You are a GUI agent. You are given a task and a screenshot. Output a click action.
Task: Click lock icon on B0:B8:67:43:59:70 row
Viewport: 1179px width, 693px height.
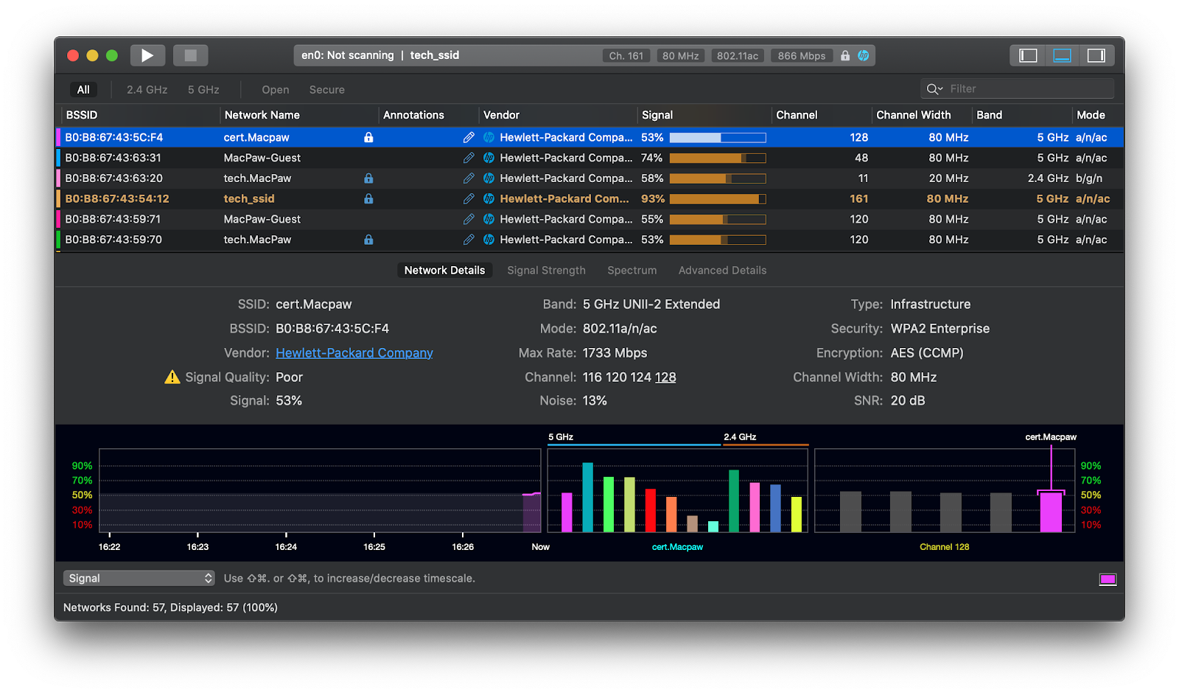tap(368, 240)
